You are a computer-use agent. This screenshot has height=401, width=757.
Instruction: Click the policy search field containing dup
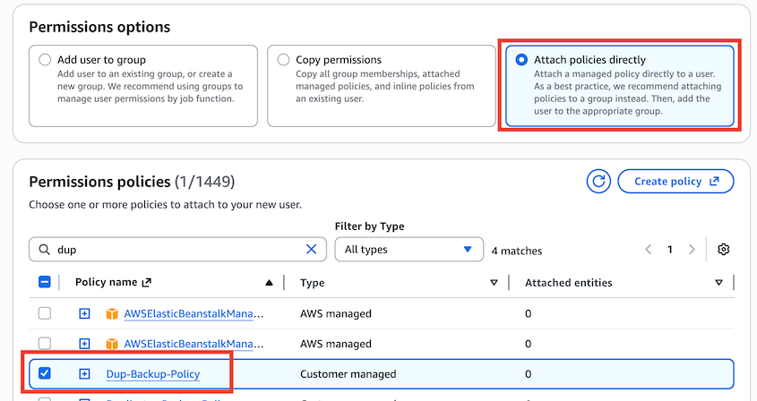tap(177, 250)
